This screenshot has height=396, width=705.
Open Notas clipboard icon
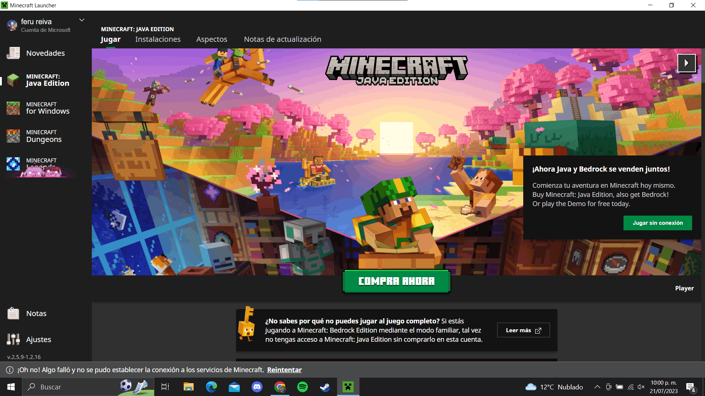13,313
